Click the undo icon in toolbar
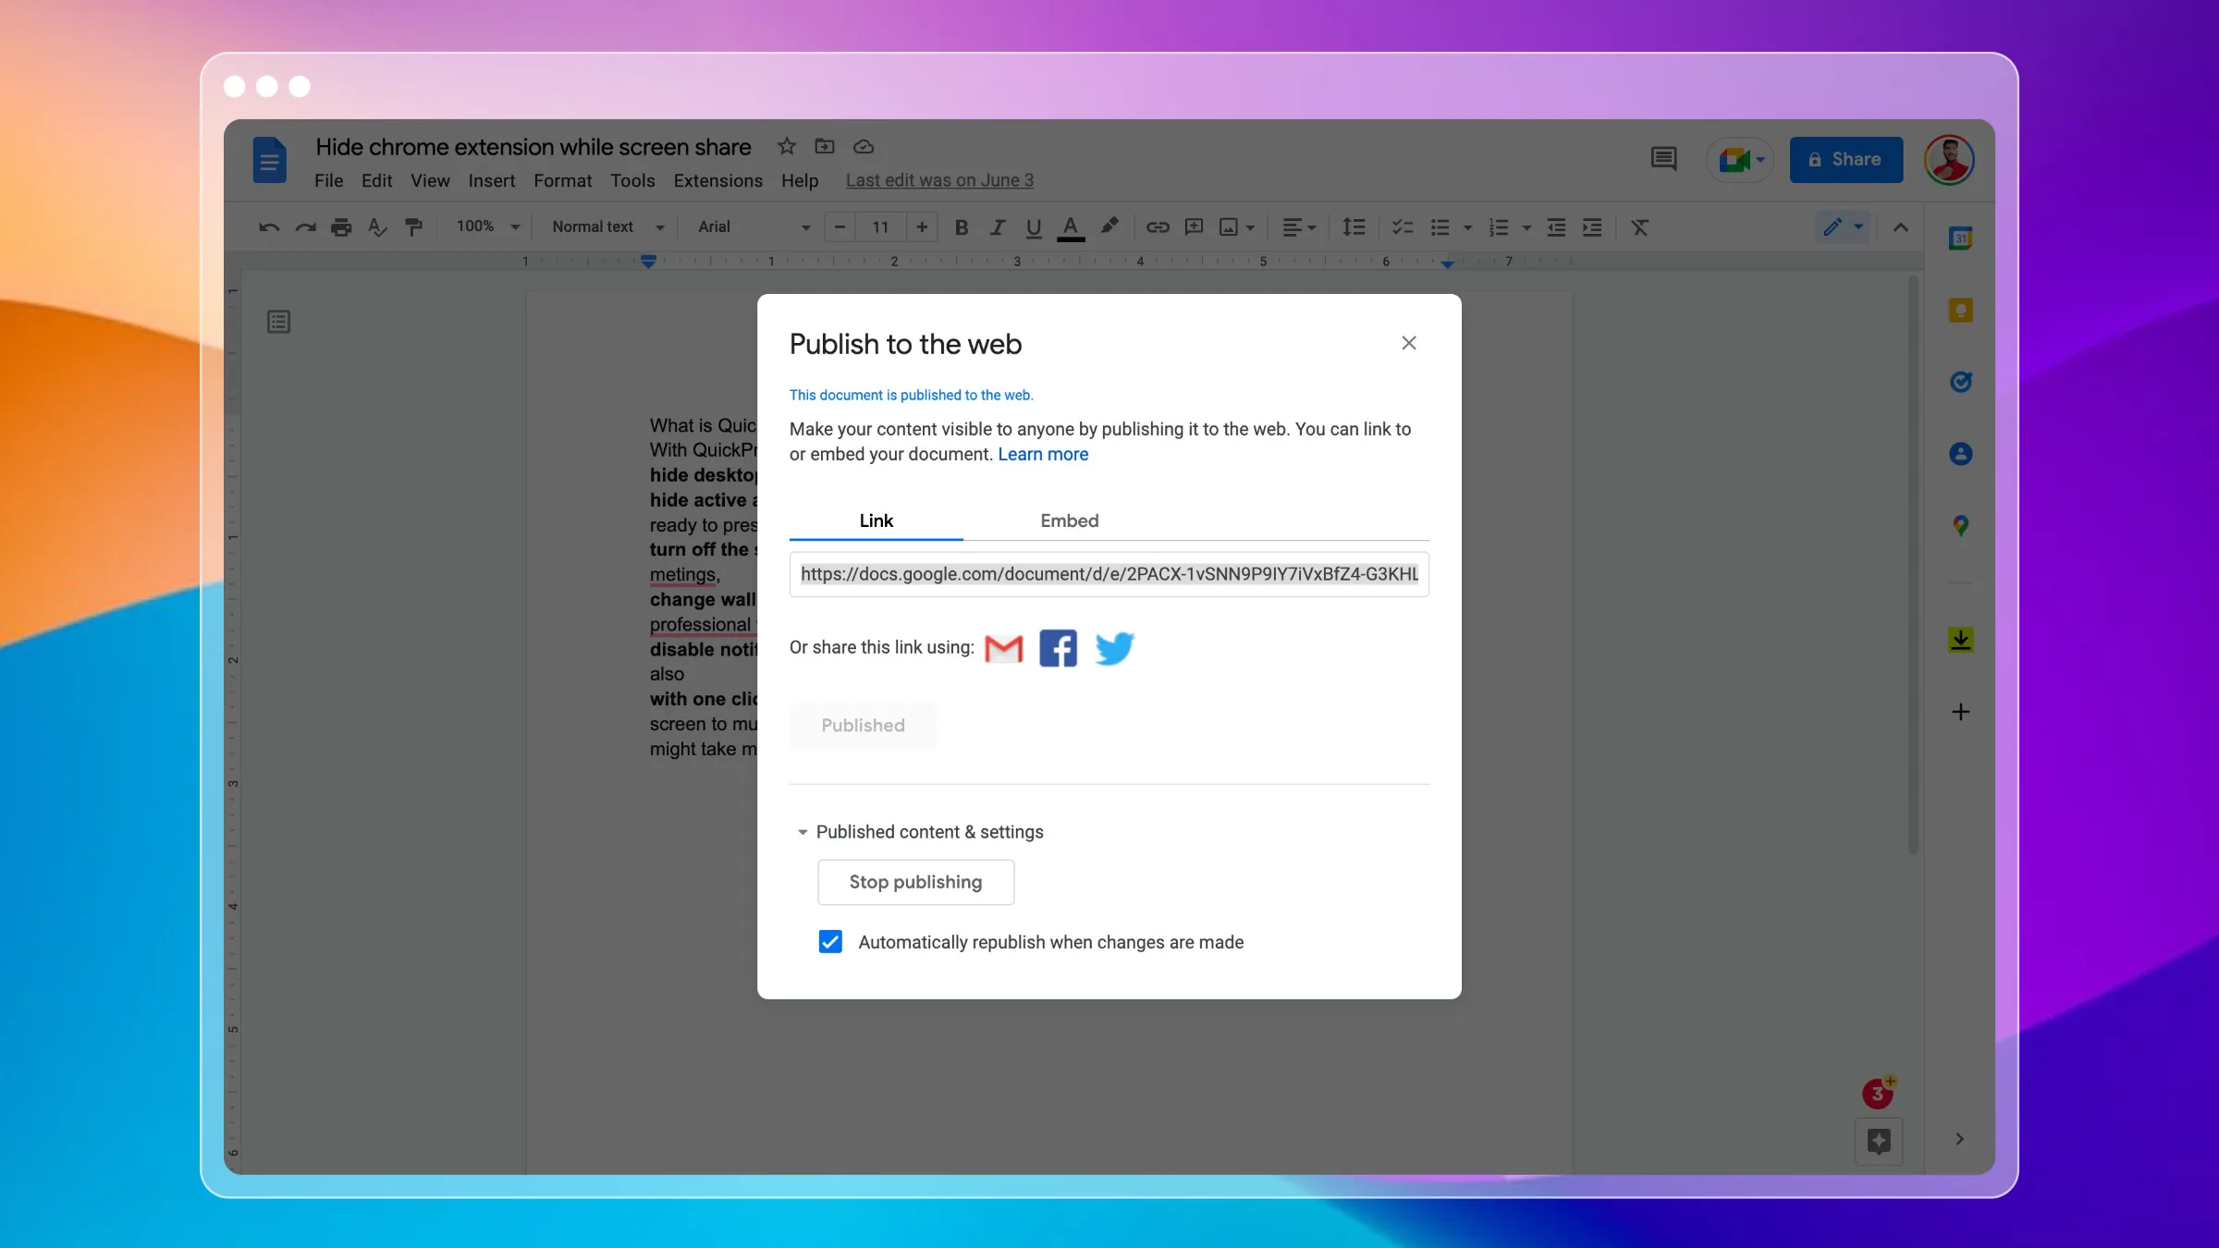This screenshot has width=2219, height=1248. tap(269, 227)
